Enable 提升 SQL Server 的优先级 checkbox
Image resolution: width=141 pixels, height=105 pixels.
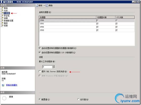40,71
